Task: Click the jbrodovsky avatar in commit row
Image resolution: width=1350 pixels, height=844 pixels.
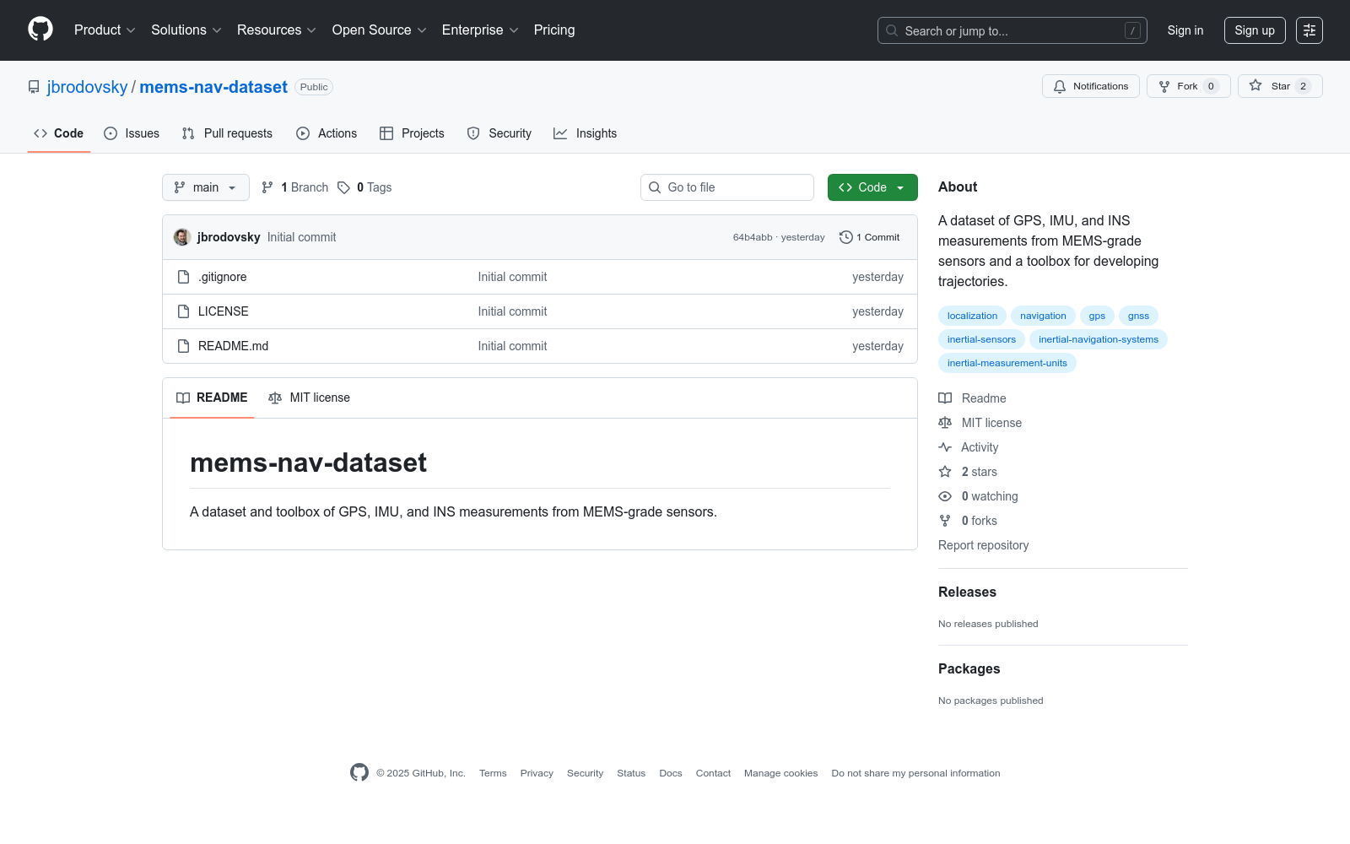Action: [x=182, y=237]
